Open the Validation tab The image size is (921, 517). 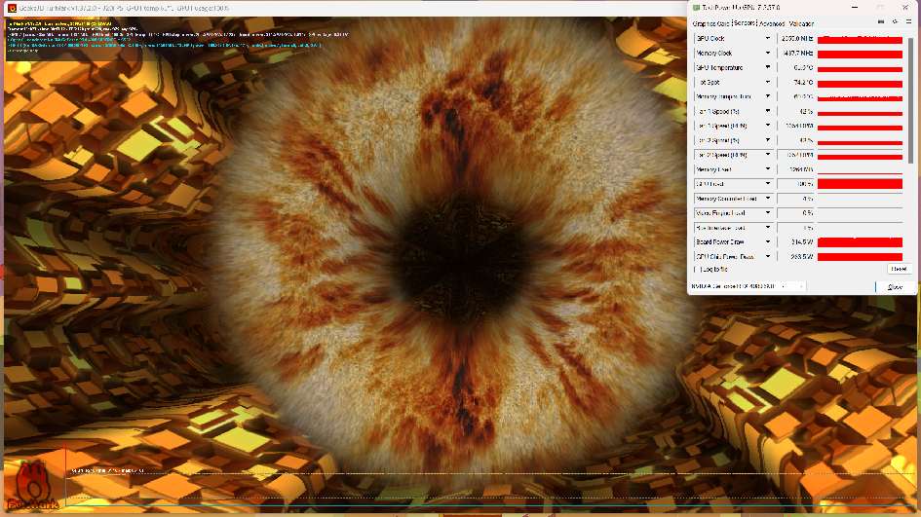[801, 23]
